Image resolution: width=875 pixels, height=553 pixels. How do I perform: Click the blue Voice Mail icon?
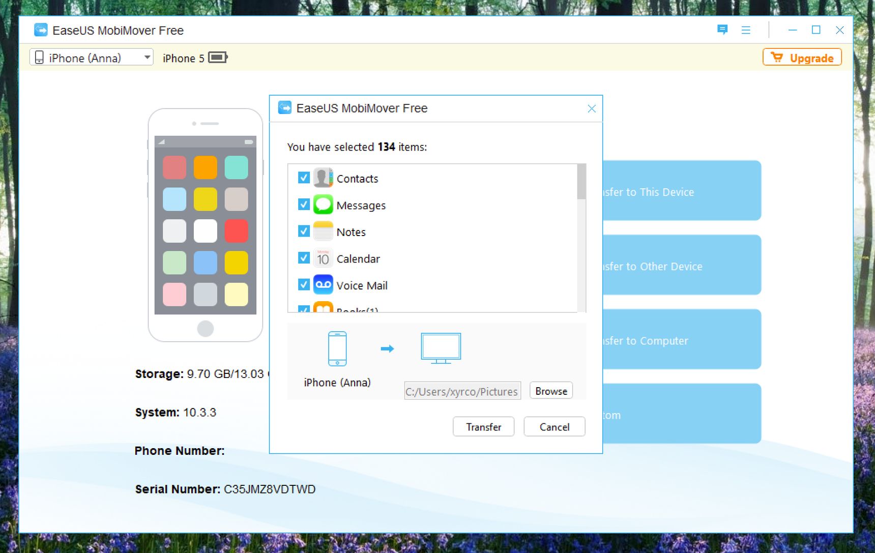pyautogui.click(x=323, y=284)
